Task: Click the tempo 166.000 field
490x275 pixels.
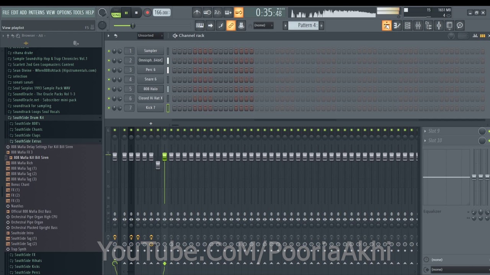Action: [162, 13]
